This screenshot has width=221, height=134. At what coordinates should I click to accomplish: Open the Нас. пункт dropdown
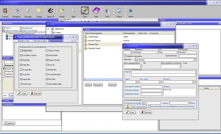coord(161,82)
